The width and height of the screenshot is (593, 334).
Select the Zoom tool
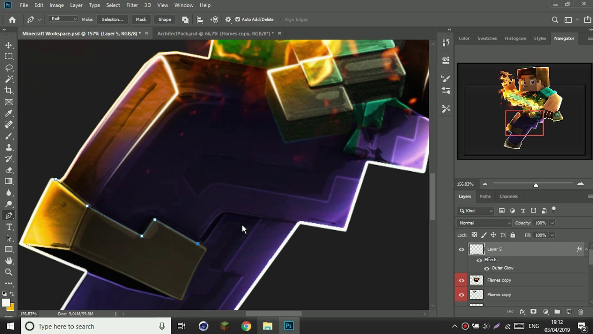coord(9,272)
